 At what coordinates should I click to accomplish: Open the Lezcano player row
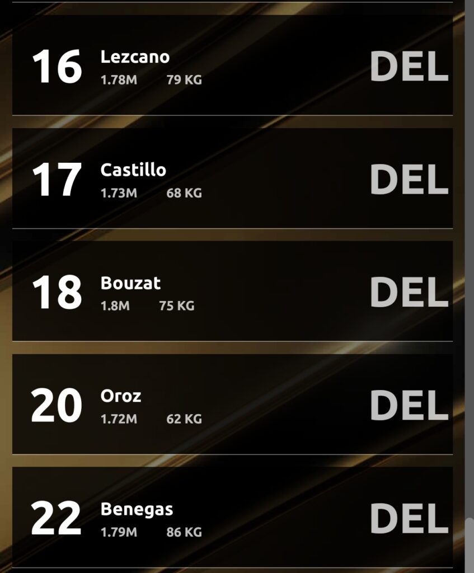click(232, 65)
